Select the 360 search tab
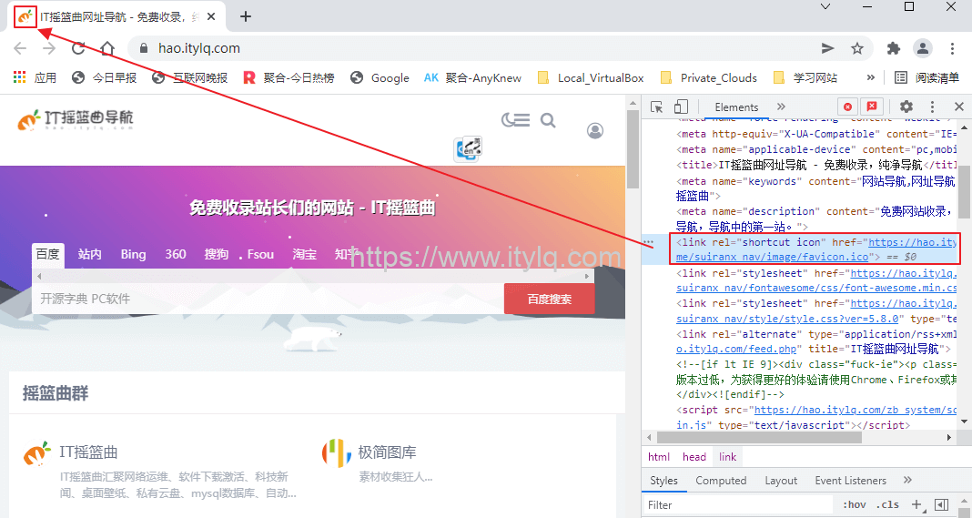Image resolution: width=972 pixels, height=518 pixels. click(x=176, y=254)
